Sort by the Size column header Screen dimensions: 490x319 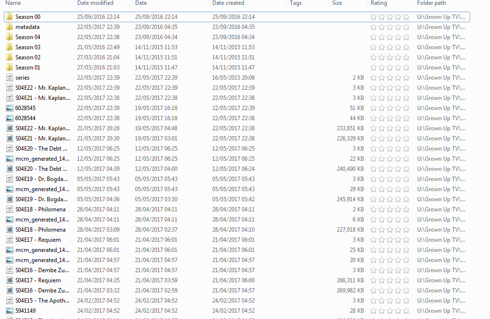coord(337,3)
